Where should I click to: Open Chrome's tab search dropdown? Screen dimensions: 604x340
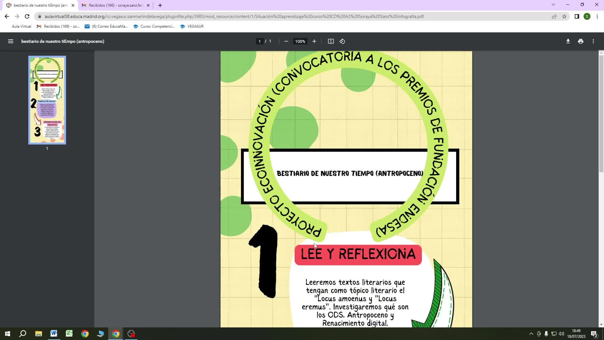[553, 5]
